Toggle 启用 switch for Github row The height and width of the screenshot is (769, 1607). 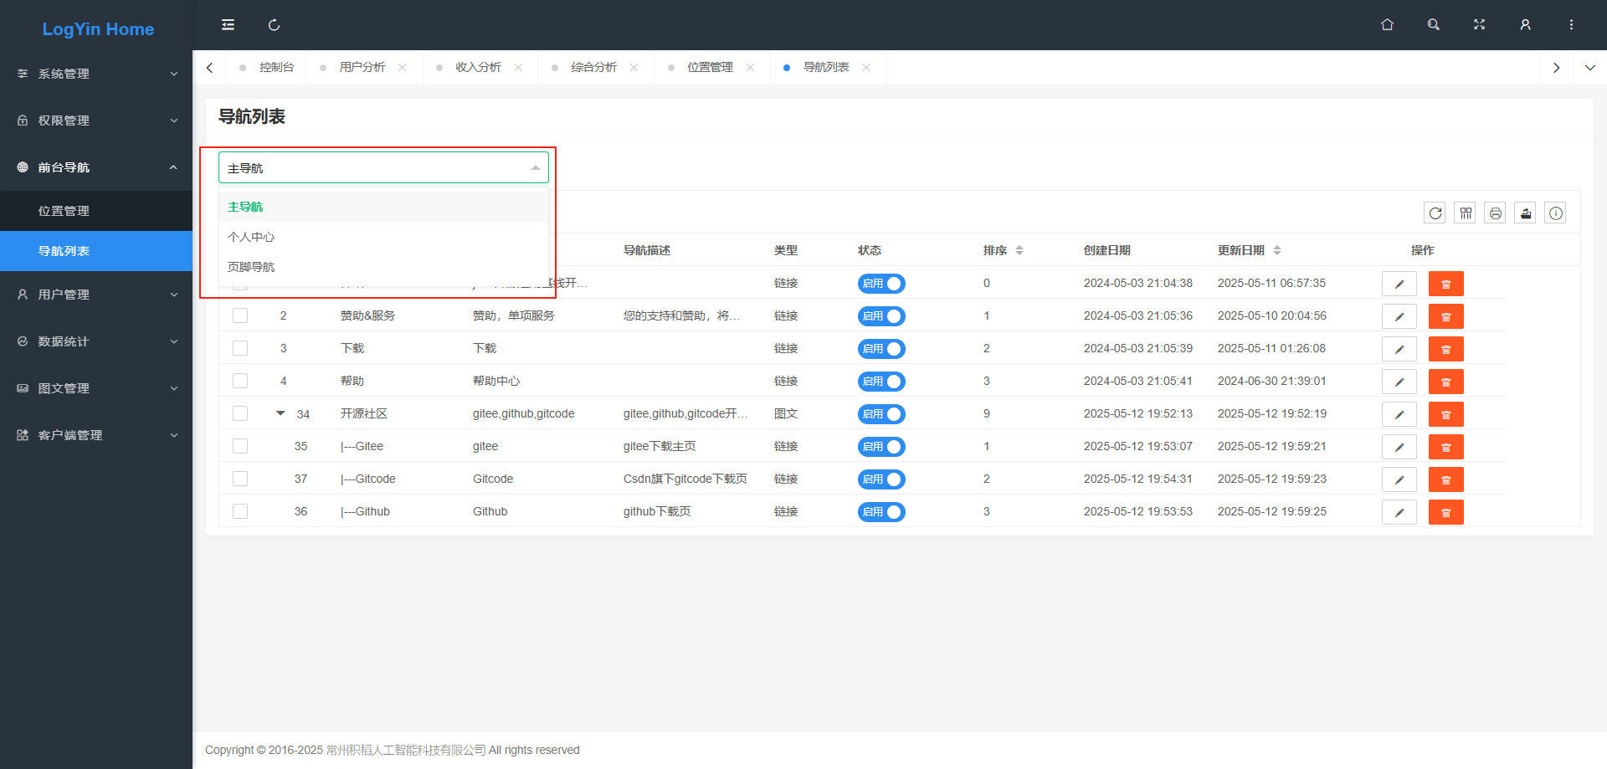[x=881, y=512]
